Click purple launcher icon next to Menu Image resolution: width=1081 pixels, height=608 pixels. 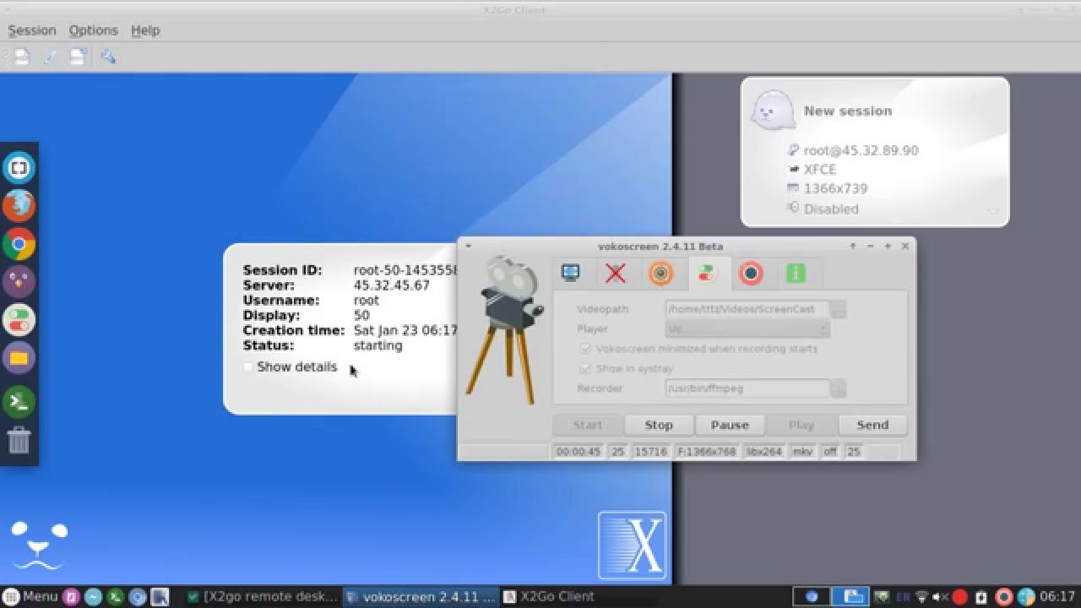coord(72,596)
